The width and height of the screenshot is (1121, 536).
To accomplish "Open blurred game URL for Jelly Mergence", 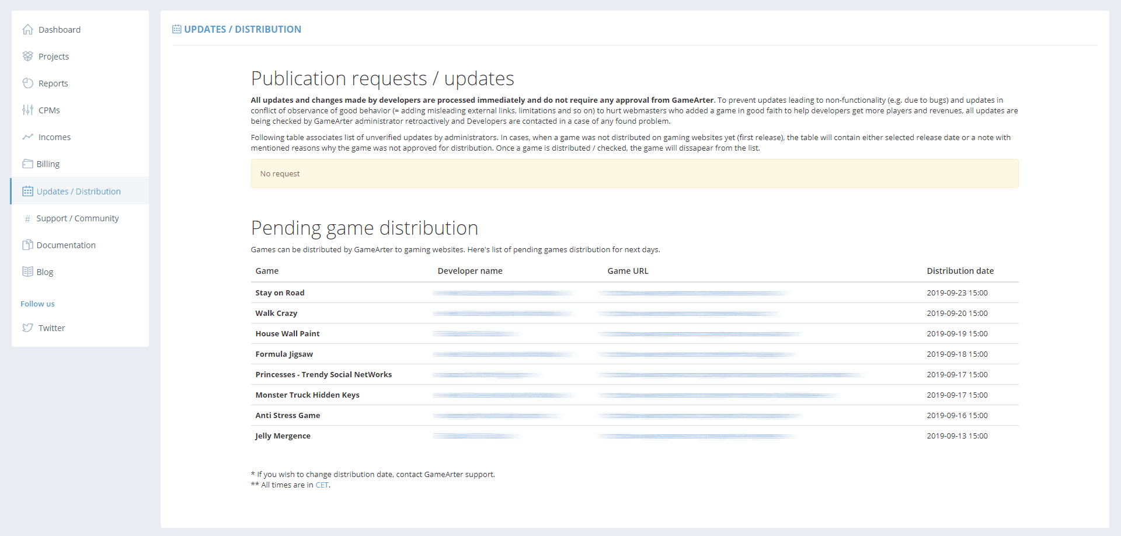I will 697,436.
